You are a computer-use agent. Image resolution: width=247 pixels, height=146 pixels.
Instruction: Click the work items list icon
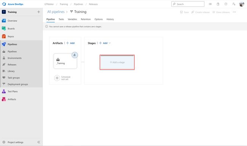[x=210, y=4]
